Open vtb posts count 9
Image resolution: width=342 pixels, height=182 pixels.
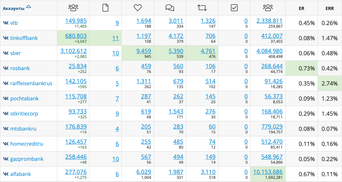click(117, 23)
